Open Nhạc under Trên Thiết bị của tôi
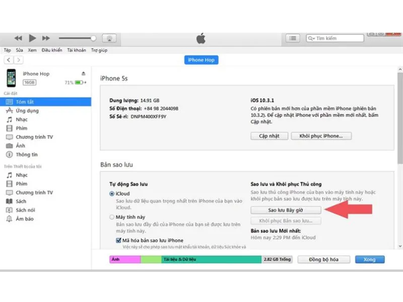This screenshot has height=302, width=403. coord(21,175)
